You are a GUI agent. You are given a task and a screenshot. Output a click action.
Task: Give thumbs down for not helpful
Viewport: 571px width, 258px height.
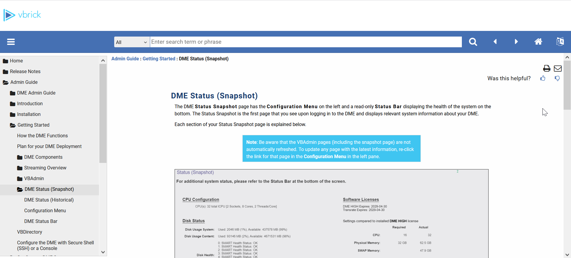coord(557,78)
